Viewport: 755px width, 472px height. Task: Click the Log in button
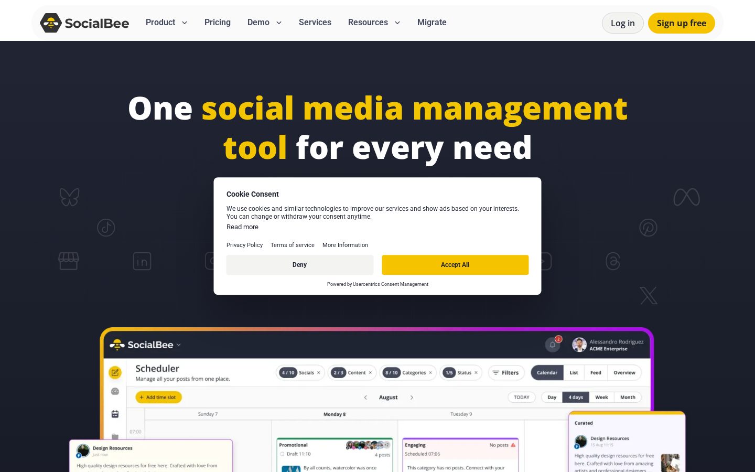tap(623, 23)
